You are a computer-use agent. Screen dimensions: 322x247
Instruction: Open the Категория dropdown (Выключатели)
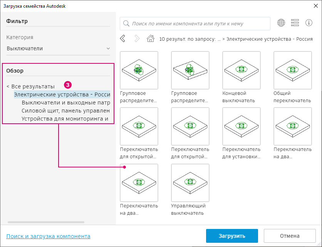click(58, 48)
